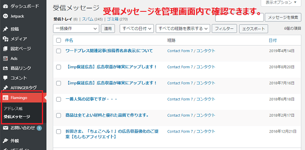Click the paintbrush icon beside 外観

[5, 141]
